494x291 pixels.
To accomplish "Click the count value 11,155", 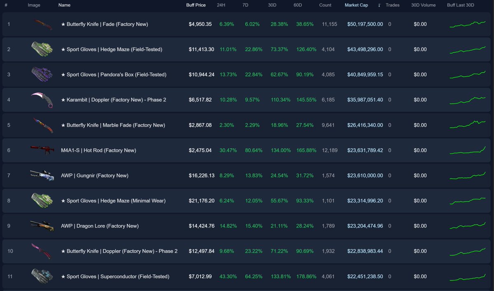I will point(329,24).
